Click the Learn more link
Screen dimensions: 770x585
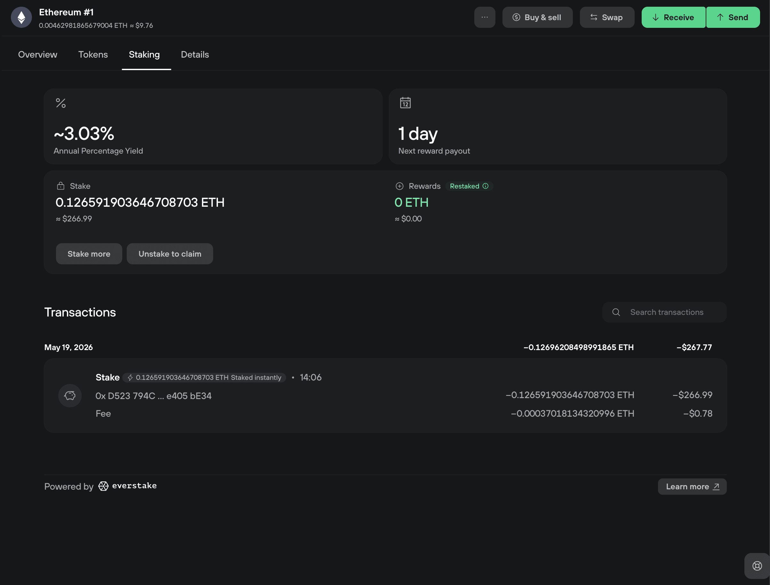tap(692, 486)
